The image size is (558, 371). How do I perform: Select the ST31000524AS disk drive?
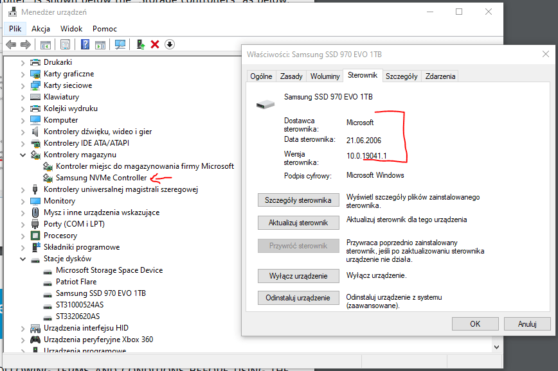tap(80, 305)
